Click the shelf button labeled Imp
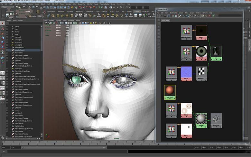This screenshot has width=251, height=157. click(113, 15)
